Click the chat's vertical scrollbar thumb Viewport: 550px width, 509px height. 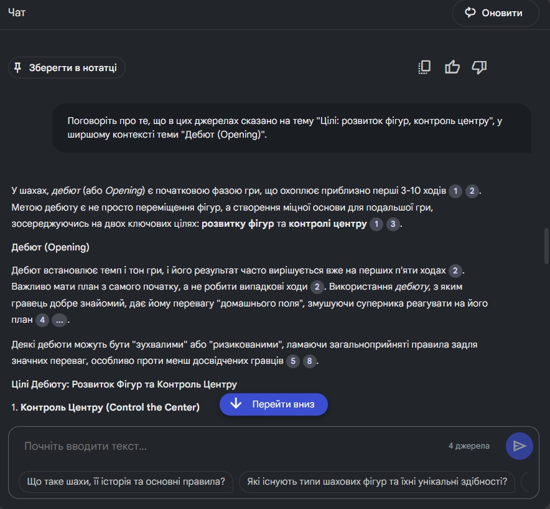tap(546, 246)
